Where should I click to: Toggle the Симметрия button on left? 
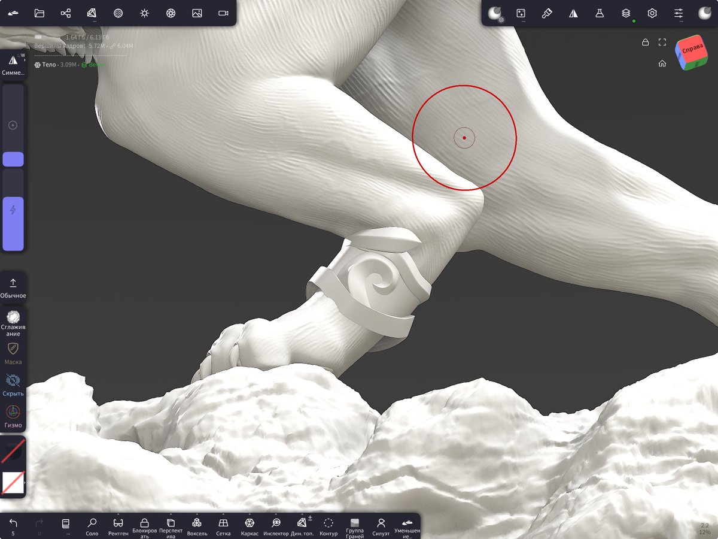pyautogui.click(x=13, y=65)
